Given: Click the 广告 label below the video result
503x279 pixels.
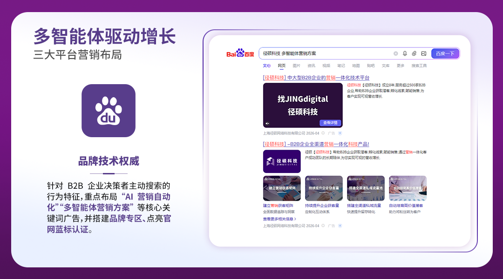Looking at the screenshot, I should pos(332,133).
